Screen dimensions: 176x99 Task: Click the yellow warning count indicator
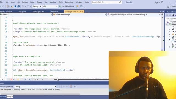point(19,79)
